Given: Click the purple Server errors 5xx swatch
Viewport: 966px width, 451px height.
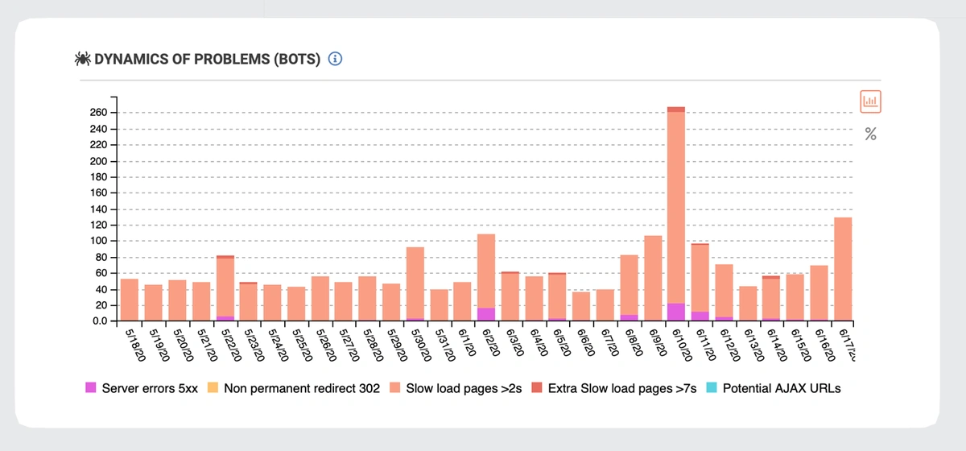Looking at the screenshot, I should point(91,388).
